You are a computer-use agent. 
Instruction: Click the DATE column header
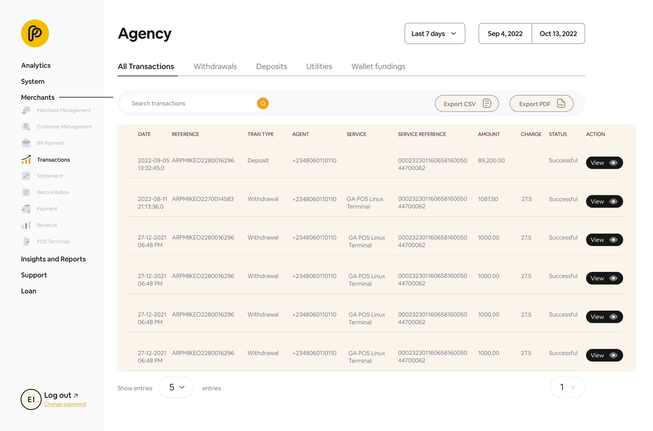tap(144, 134)
